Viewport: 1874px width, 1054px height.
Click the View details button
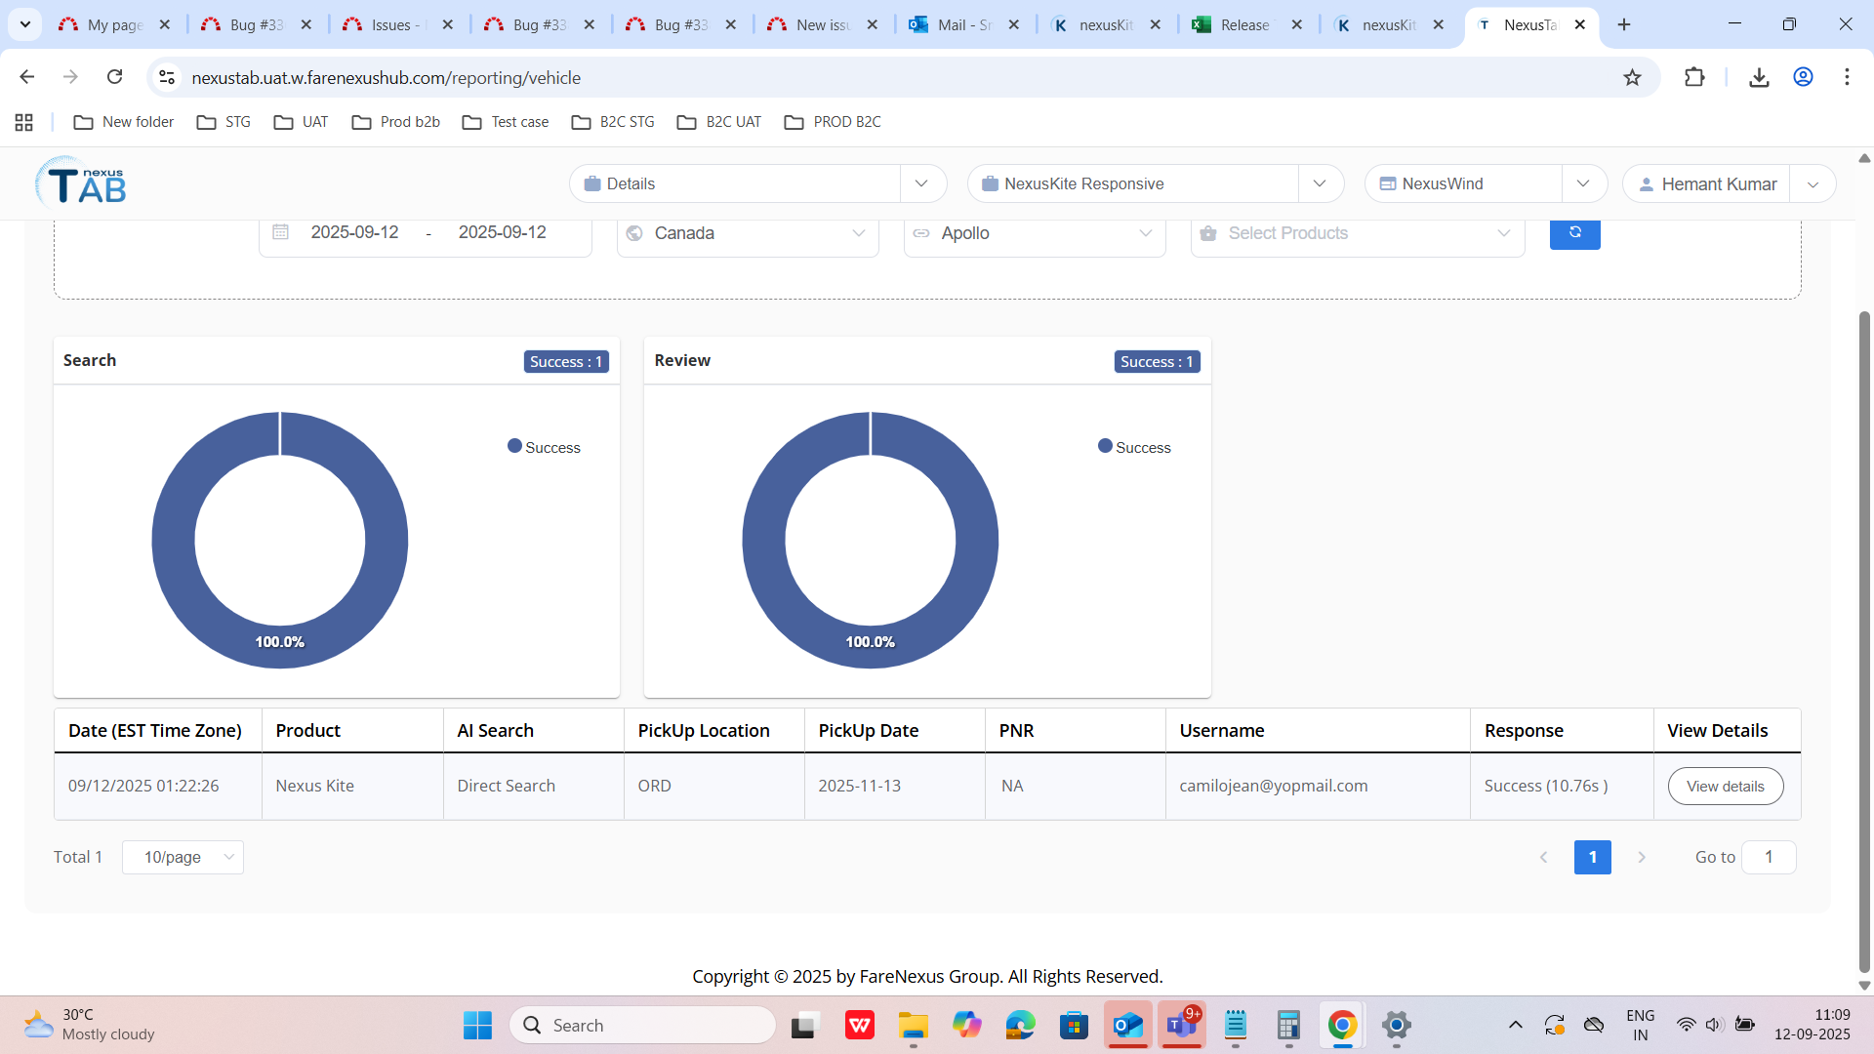coord(1725,786)
